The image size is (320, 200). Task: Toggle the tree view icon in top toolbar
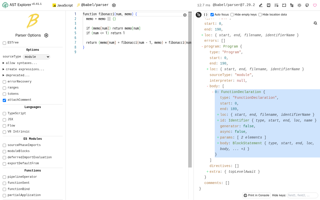click(292, 5)
